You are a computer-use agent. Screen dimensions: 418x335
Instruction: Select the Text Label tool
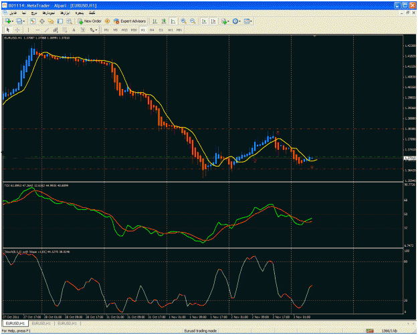[x=83, y=30]
